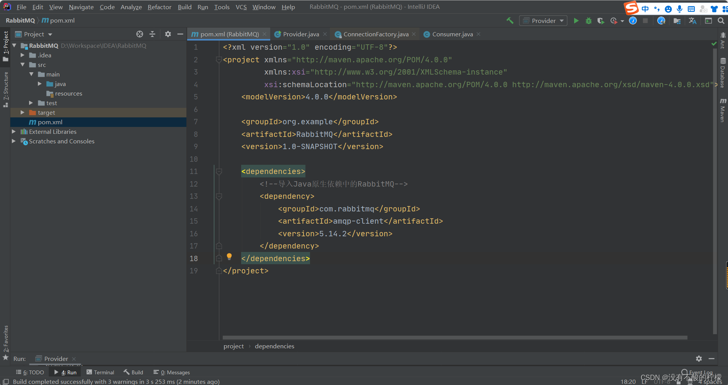Click the Search Everywhere magnifier icon
This screenshot has height=385, width=728.
[x=721, y=21]
